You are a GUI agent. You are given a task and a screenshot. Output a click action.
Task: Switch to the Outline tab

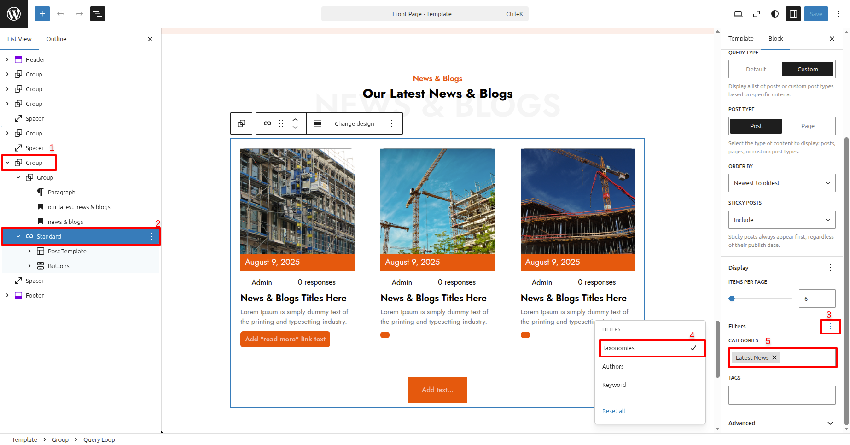pyautogui.click(x=56, y=39)
